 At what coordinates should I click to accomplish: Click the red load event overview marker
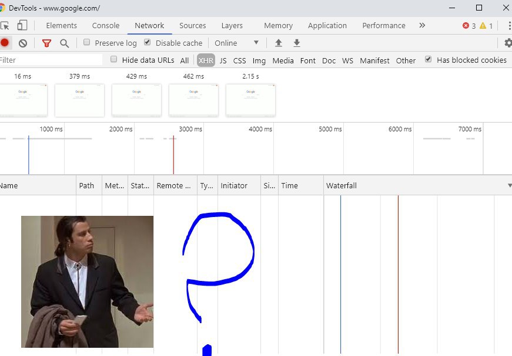[x=173, y=155]
